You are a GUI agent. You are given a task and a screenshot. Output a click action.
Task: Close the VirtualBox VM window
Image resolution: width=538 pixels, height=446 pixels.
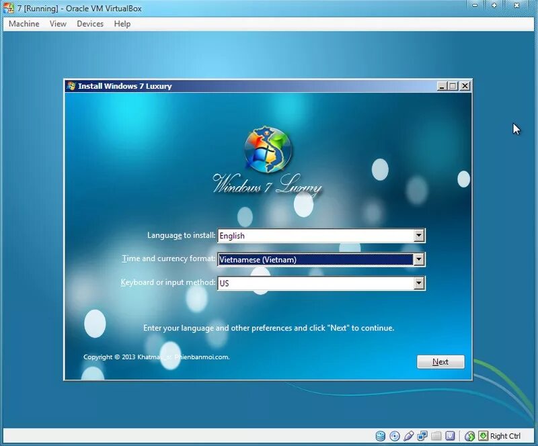point(516,5)
